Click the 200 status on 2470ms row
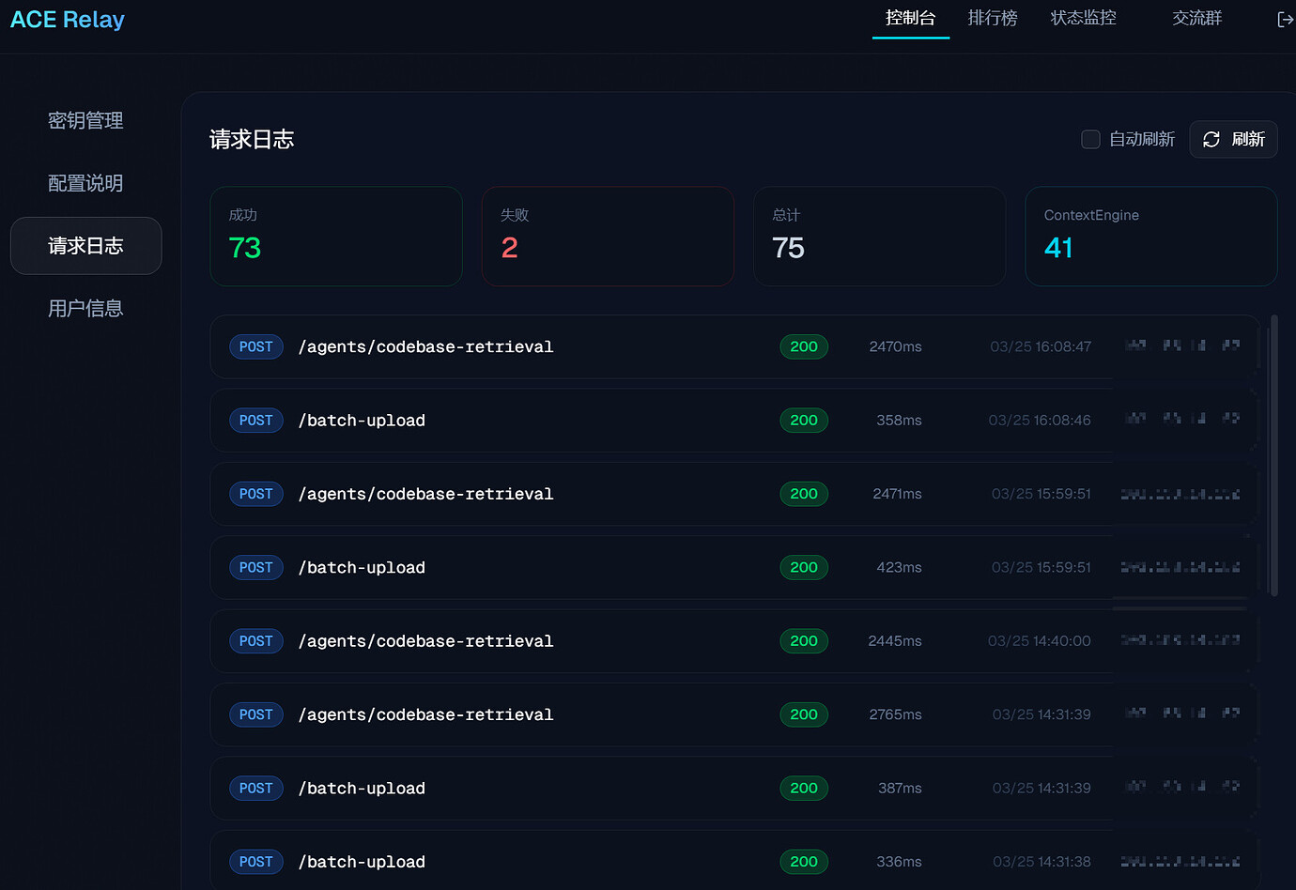This screenshot has height=890, width=1296. (x=804, y=346)
